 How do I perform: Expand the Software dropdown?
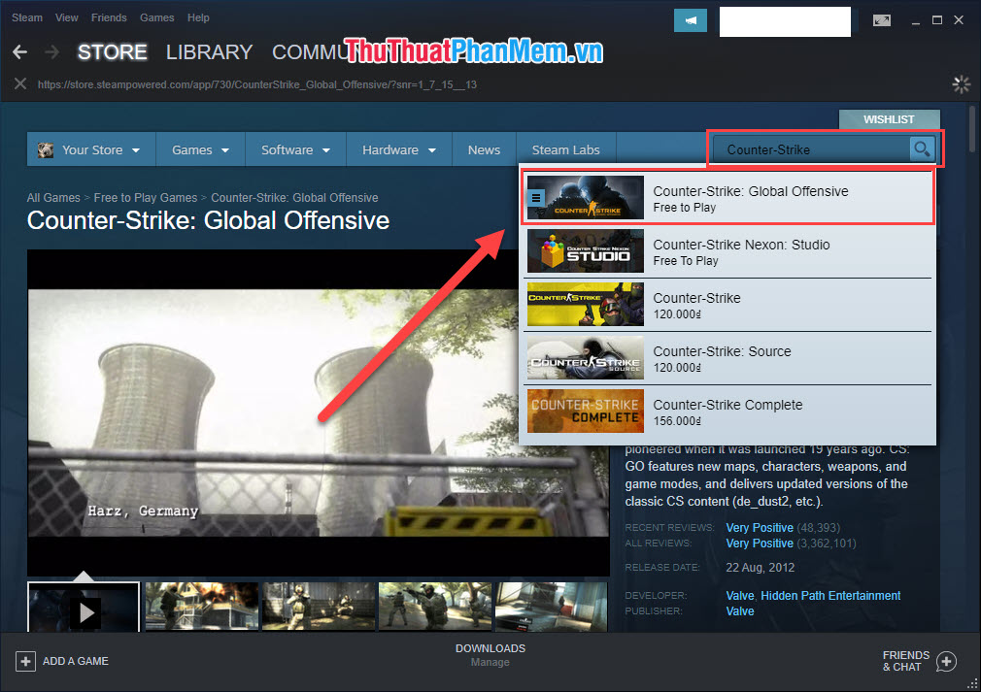coord(294,148)
